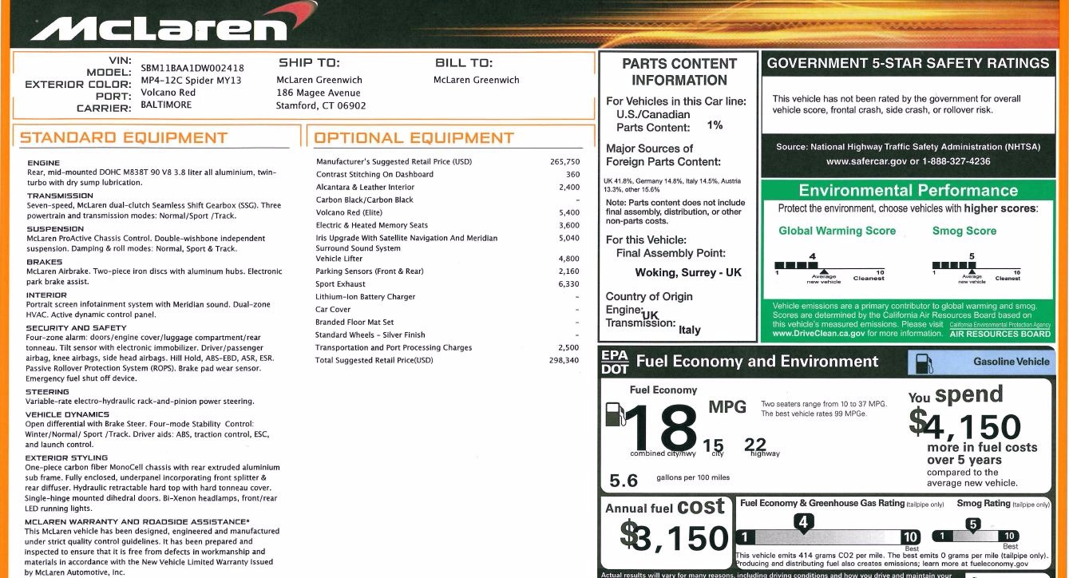This screenshot has height=578, width=1069.
Task: Click Stamford, CT 06902
Action: point(321,105)
